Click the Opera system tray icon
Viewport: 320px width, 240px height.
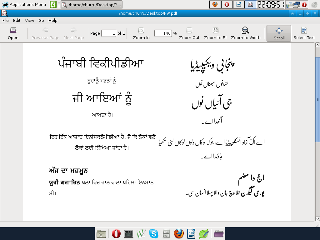point(304,5)
